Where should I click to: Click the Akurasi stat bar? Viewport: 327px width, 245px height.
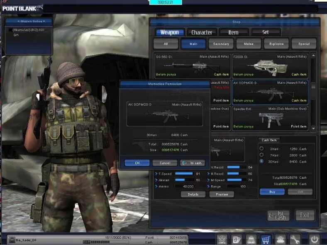point(184,180)
